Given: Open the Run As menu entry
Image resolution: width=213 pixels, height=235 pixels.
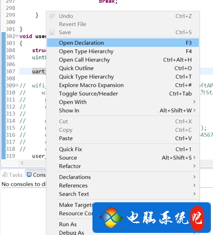Looking at the screenshot, I should 68,224.
